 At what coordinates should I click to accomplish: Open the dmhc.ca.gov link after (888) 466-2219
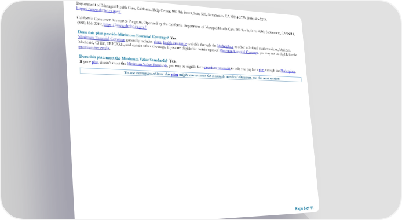pyautogui.click(x=125, y=26)
